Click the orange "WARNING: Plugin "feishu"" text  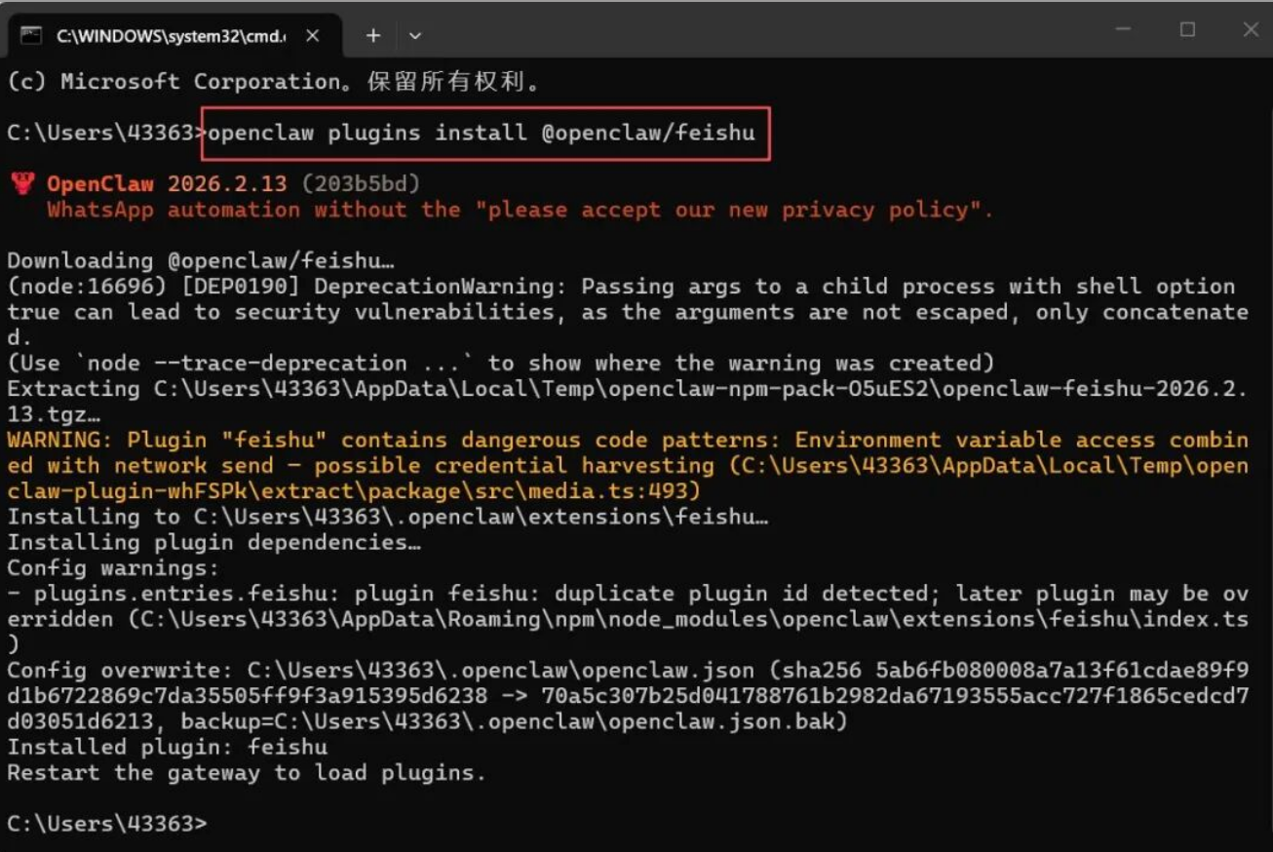167,440
